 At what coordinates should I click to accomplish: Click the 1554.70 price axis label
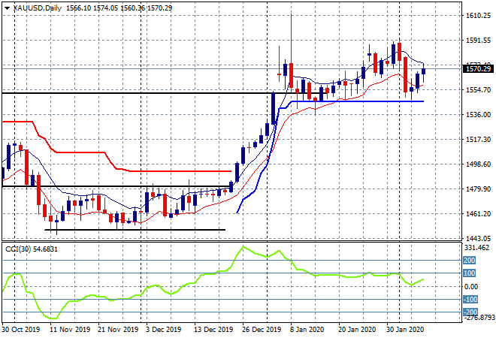tap(478, 90)
